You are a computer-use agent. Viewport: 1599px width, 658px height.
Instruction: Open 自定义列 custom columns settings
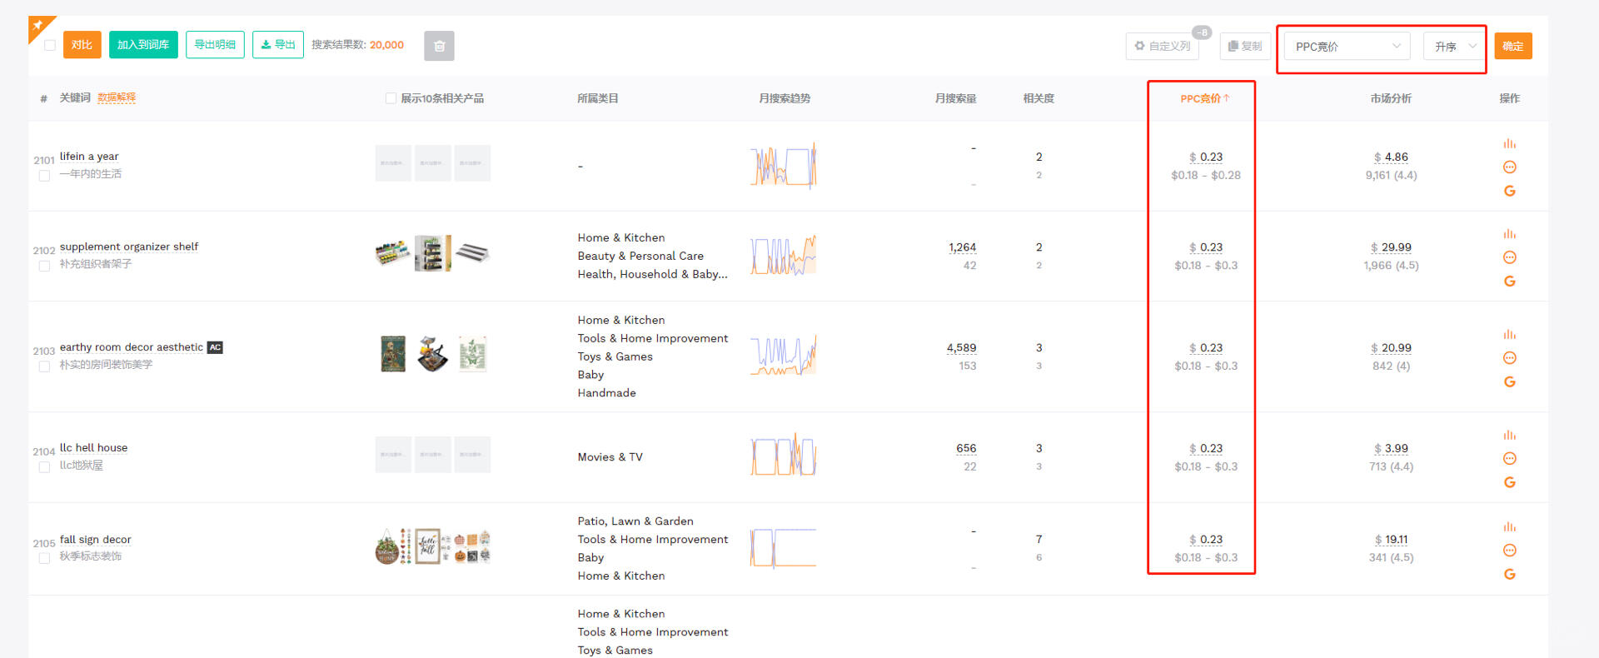[1163, 46]
